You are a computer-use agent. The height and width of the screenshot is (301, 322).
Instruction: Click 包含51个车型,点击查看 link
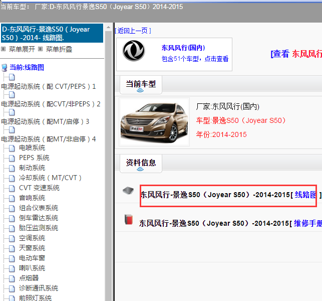(x=195, y=59)
